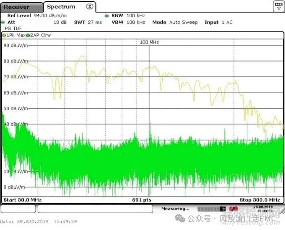Click the green 2AP Clrw trace indicator
The height and width of the screenshot is (230, 285).
pos(28,35)
